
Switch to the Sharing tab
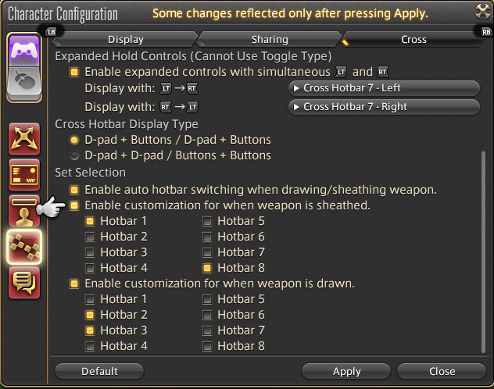270,40
